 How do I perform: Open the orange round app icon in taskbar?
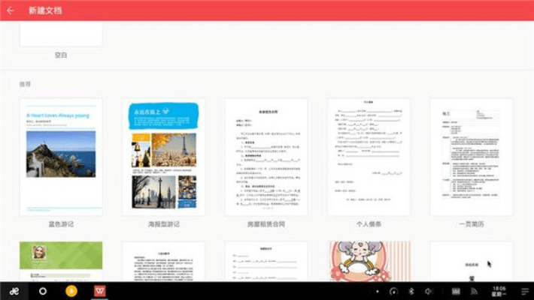(71, 290)
